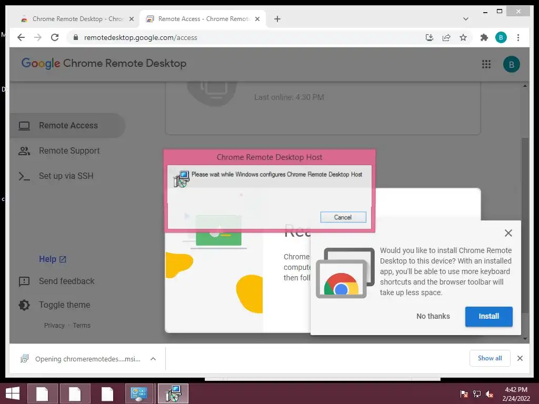The image size is (539, 404).
Task: Click the scrollbar up arrow
Action: pos(525,86)
